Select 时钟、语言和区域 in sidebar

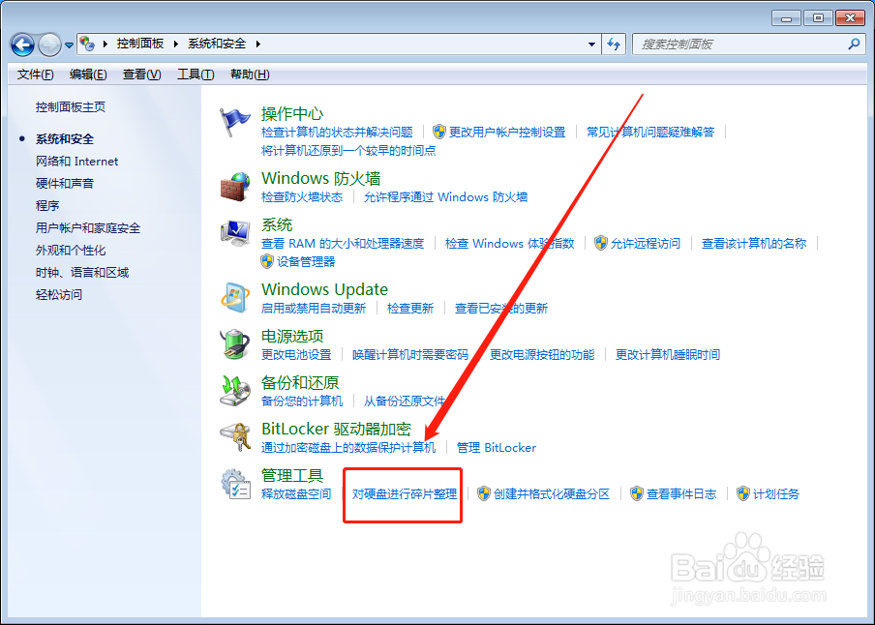pyautogui.click(x=82, y=273)
